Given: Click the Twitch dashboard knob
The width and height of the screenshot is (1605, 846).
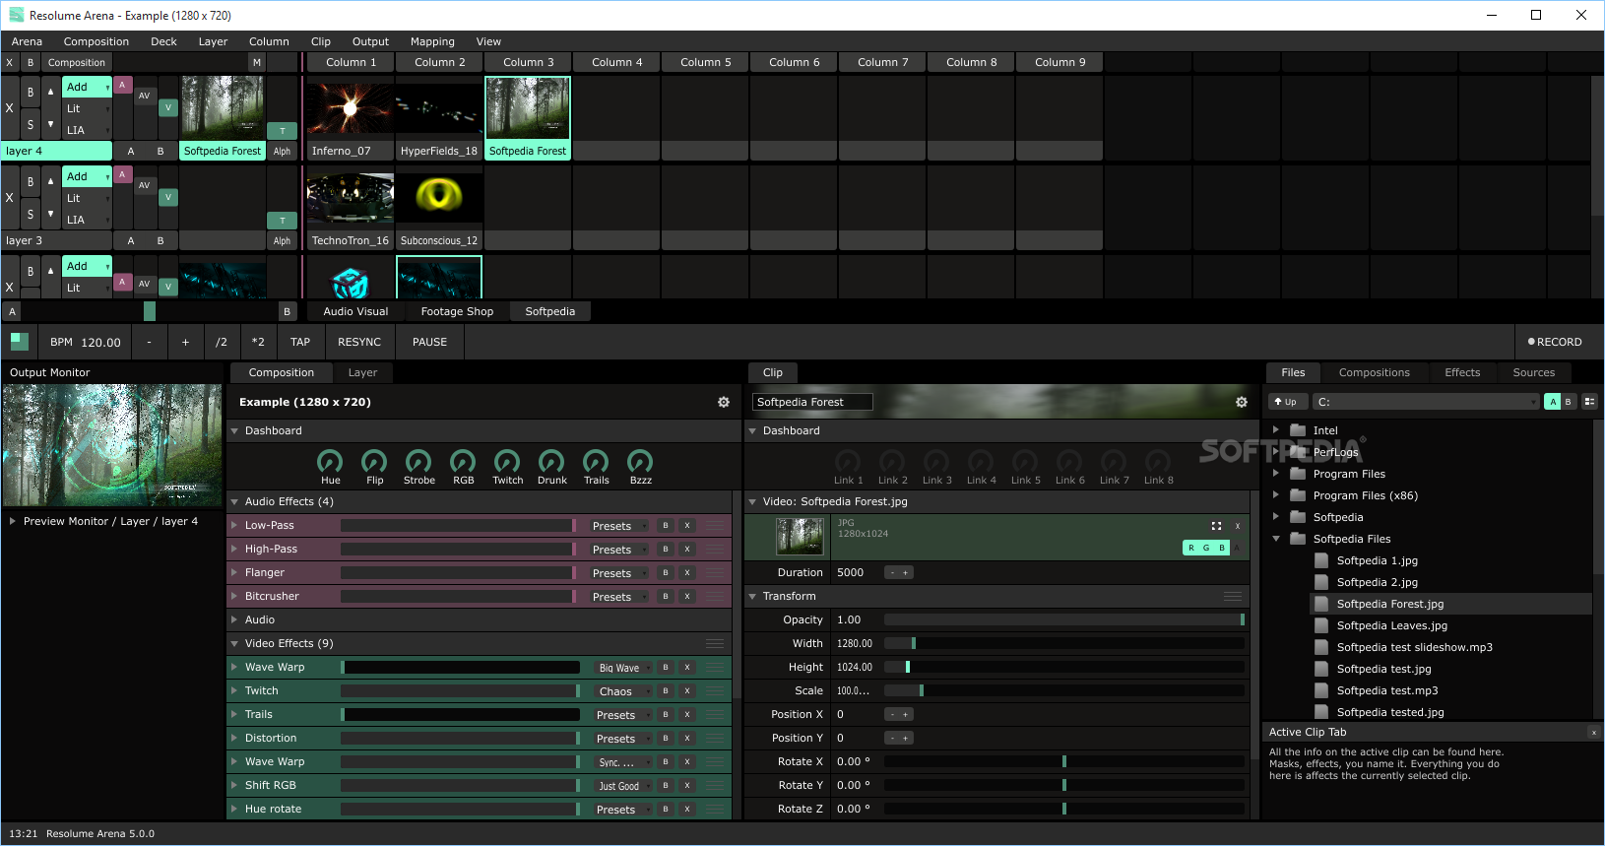Looking at the screenshot, I should point(507,461).
